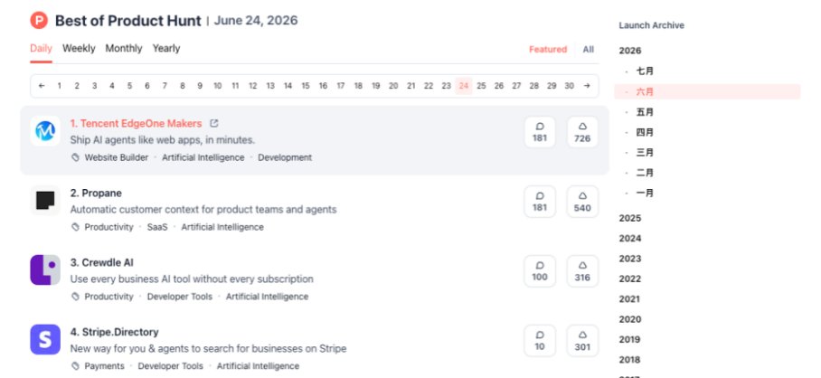Viewport: 821px width, 378px height.
Task: Open Tencent EdgeOne Makers external link icon
Action: click(x=213, y=124)
